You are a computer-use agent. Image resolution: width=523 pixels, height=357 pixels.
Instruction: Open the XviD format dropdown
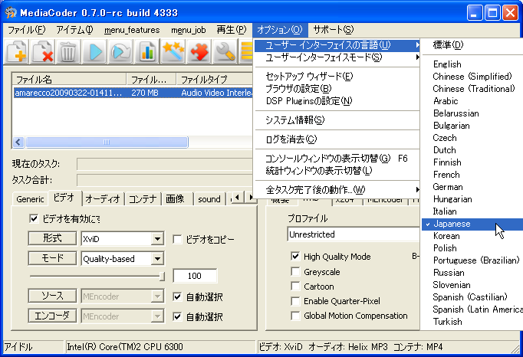pyautogui.click(x=157, y=239)
